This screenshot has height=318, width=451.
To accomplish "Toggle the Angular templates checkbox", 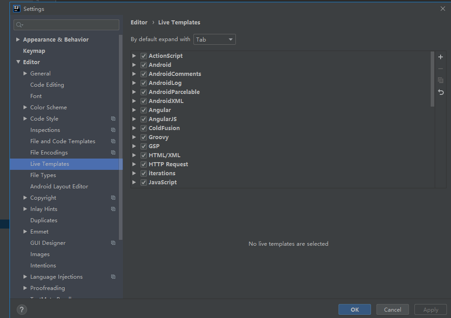I will (x=144, y=110).
